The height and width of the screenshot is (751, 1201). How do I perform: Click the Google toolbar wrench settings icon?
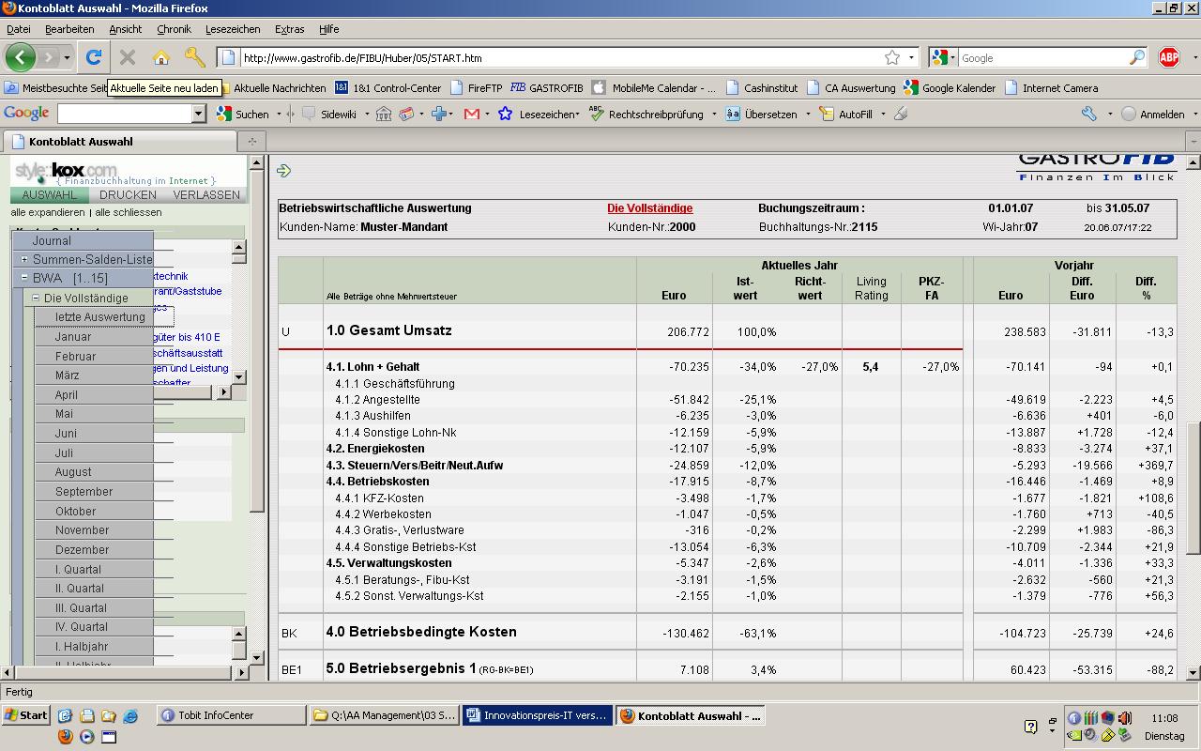[x=1088, y=114]
